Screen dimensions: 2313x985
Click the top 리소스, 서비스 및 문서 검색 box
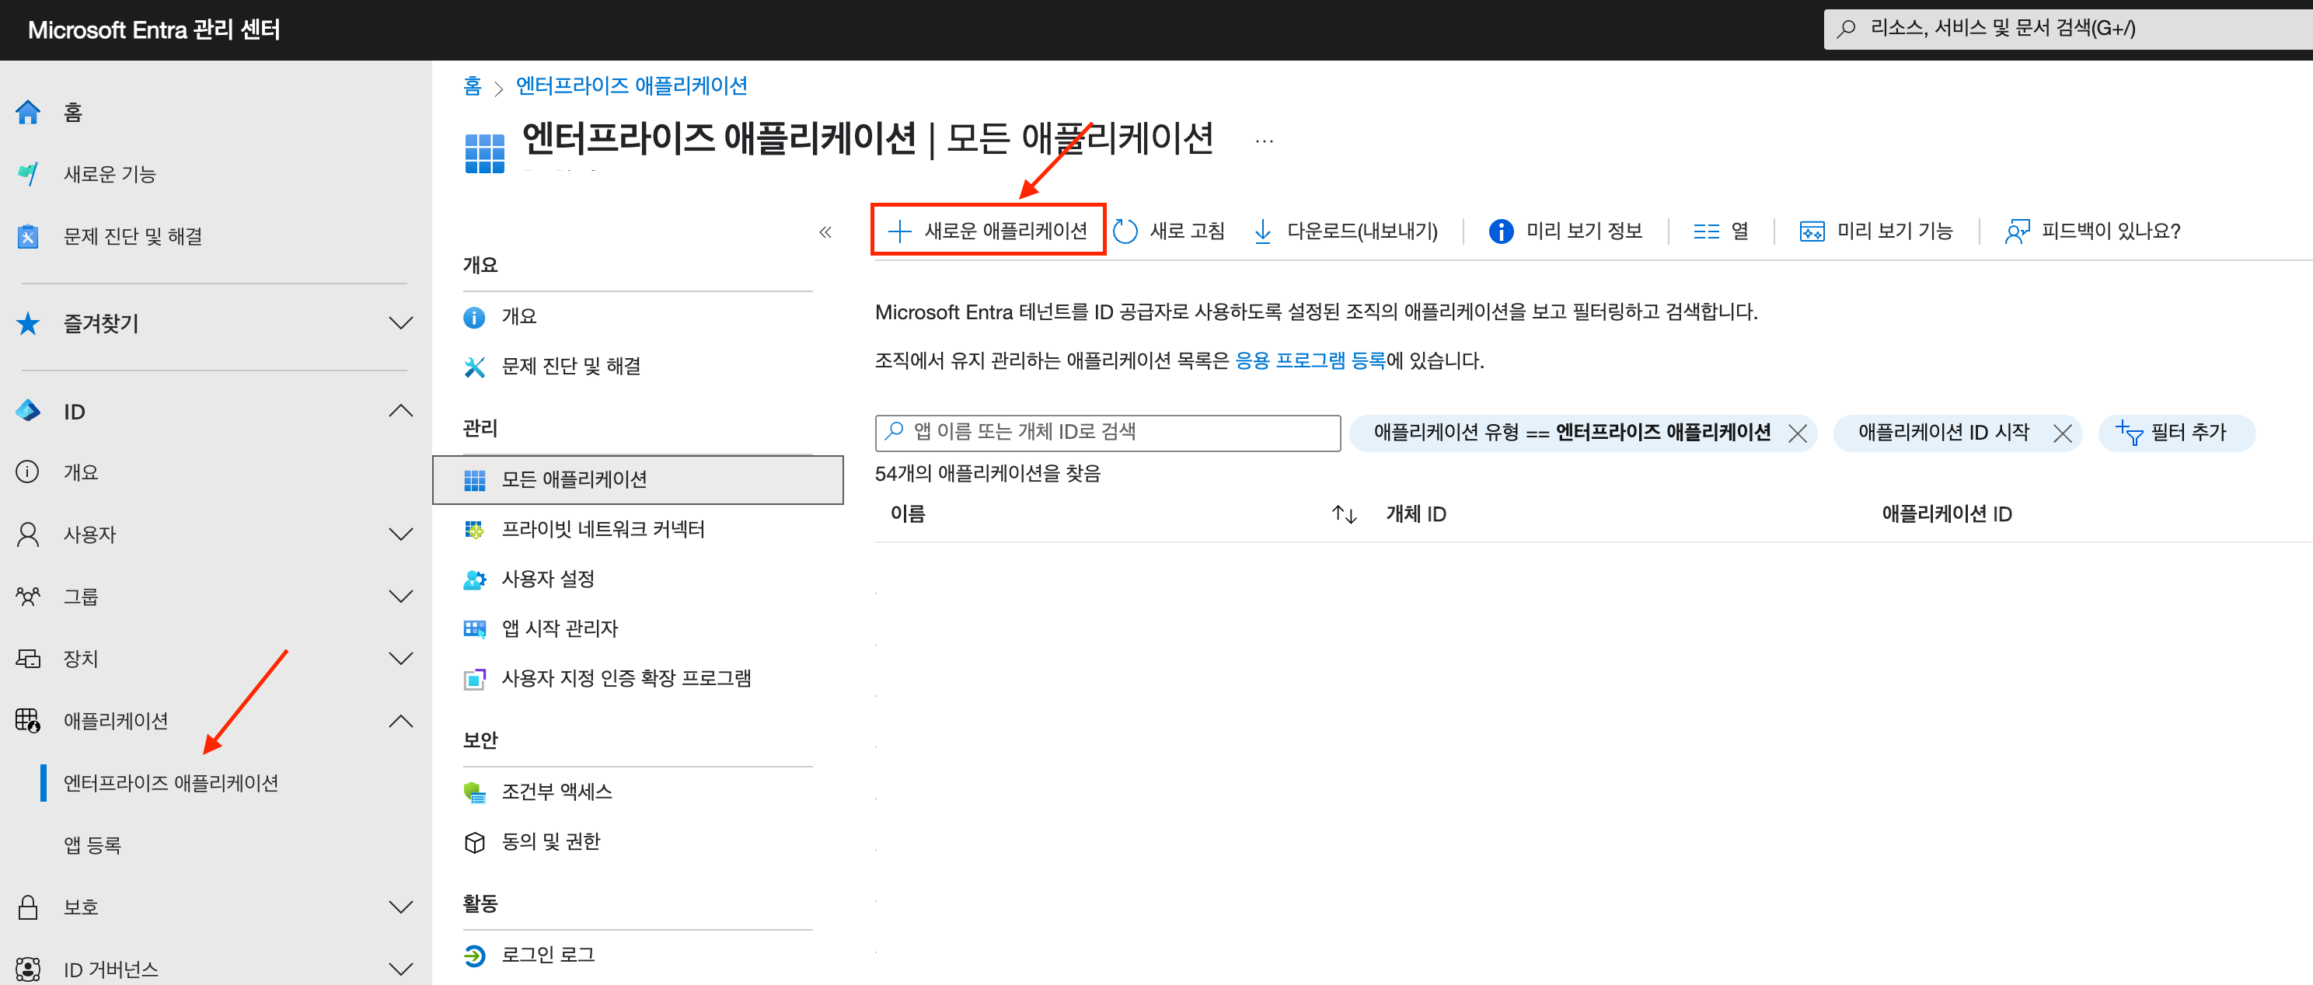(2068, 29)
